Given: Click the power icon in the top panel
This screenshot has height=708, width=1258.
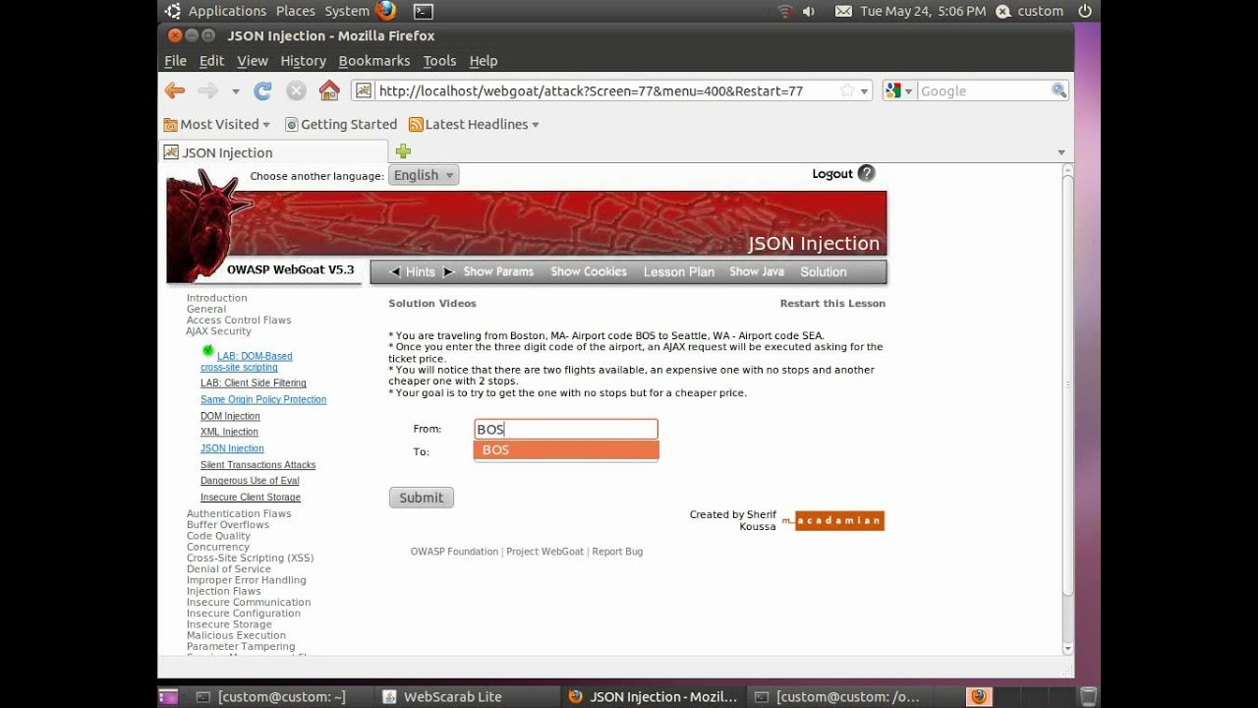Looking at the screenshot, I should (1085, 11).
